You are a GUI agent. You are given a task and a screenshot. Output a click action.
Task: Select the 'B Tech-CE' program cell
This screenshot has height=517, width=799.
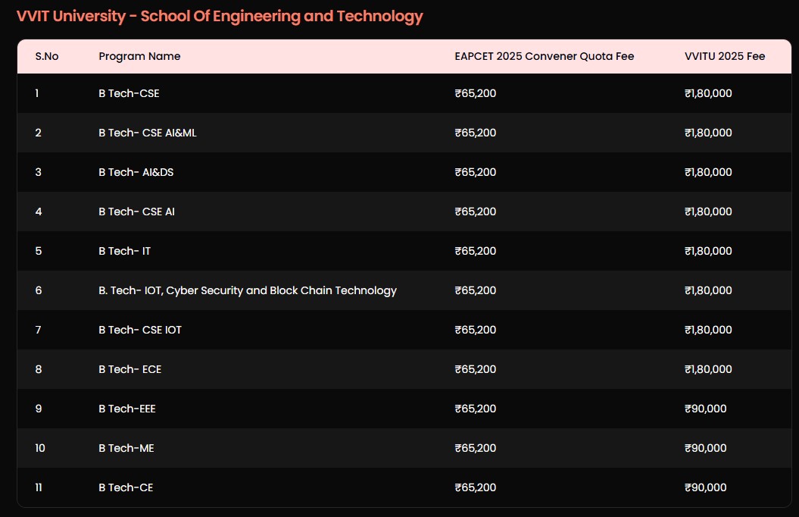pos(126,487)
